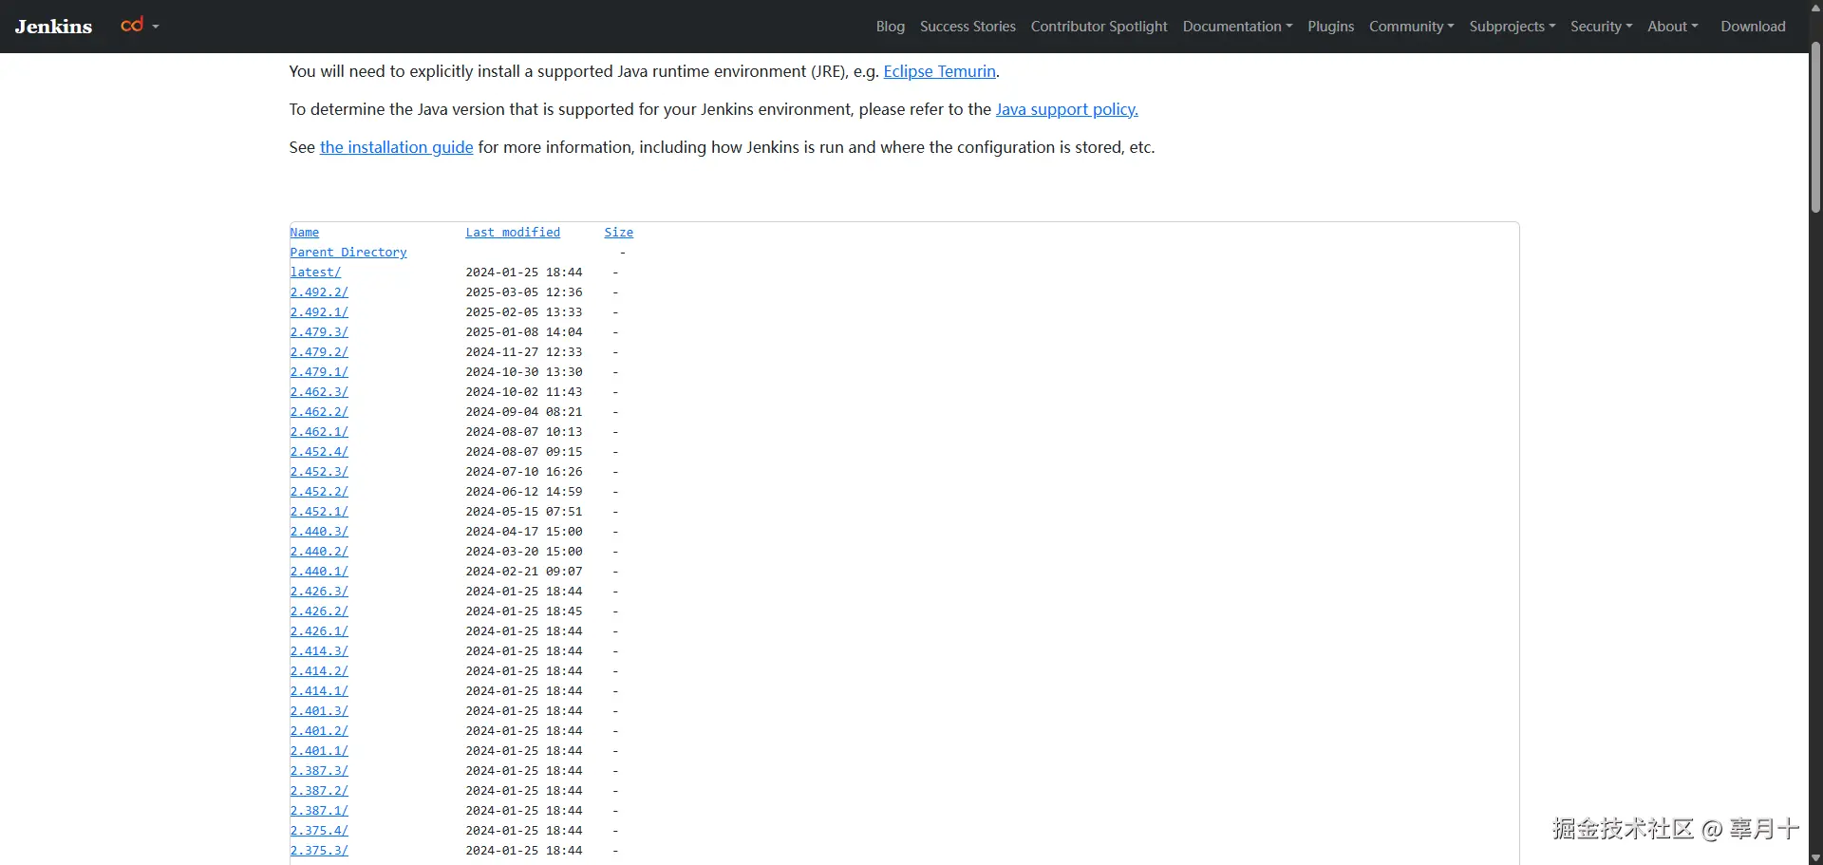Open the 2.401.1/ directory
Viewport: 1823px width, 865px height.
tap(319, 751)
